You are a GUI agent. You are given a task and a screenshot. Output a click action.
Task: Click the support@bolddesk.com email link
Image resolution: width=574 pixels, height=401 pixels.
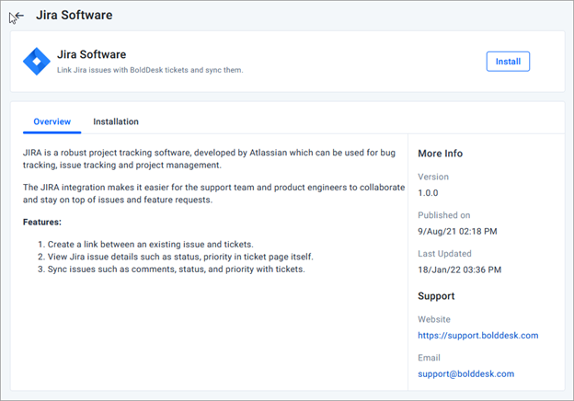[x=466, y=374]
